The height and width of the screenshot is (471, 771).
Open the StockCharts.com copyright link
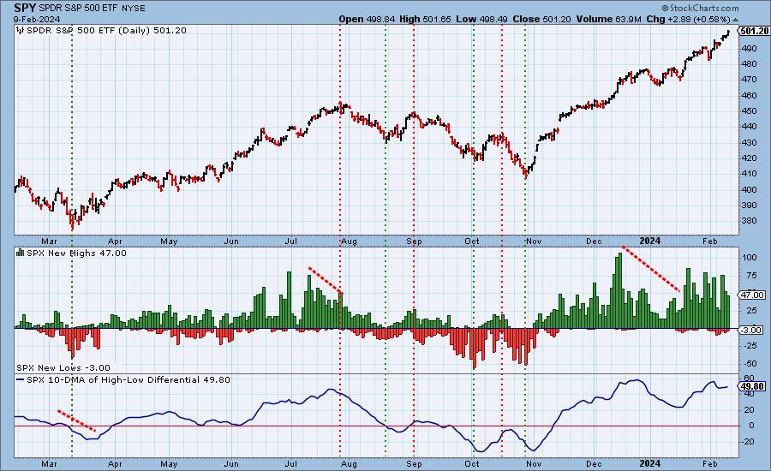[x=700, y=8]
